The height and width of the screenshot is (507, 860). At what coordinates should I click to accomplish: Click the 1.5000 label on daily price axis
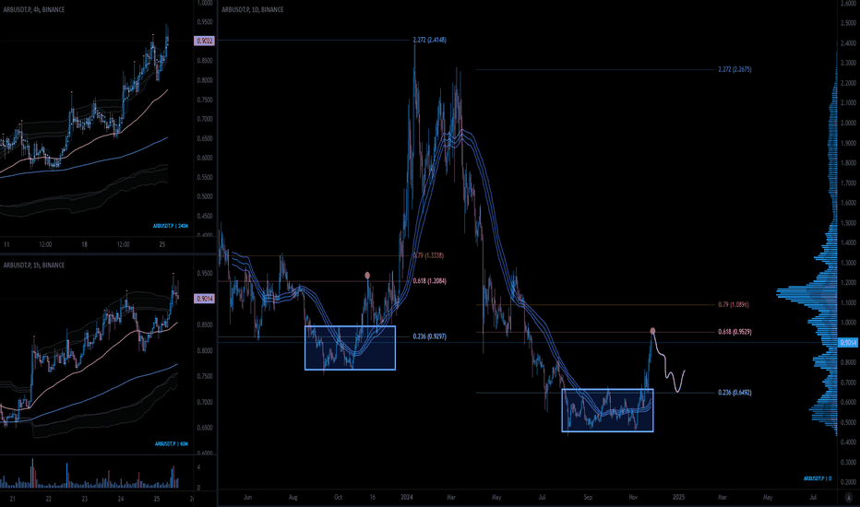pyautogui.click(x=848, y=223)
